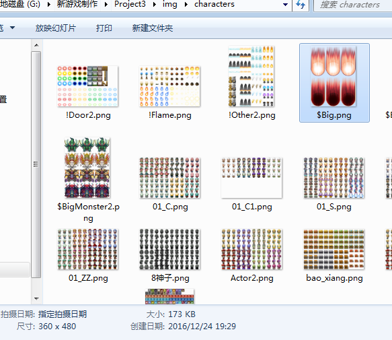The height and width of the screenshot is (340, 392).
Task: Go to img folder in the address bar
Action: tap(169, 4)
